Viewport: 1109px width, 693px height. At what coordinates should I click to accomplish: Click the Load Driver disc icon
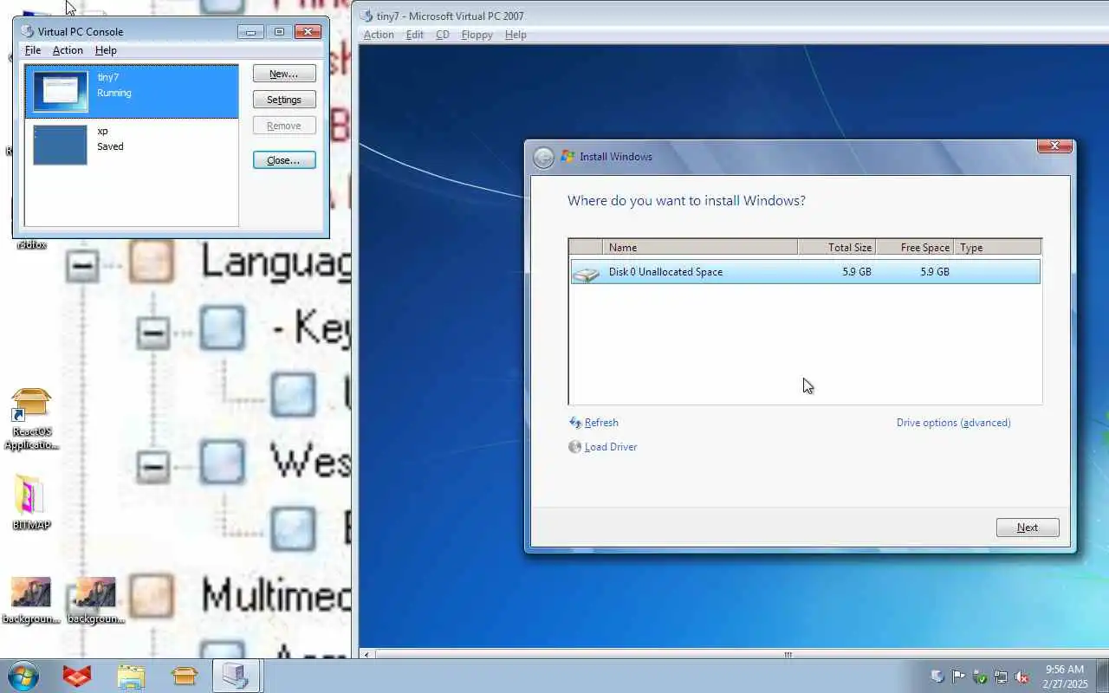click(x=575, y=447)
